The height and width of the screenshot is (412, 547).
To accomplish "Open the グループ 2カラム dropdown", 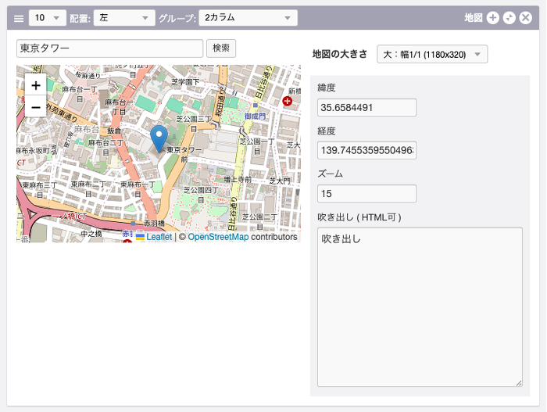I will tap(248, 18).
